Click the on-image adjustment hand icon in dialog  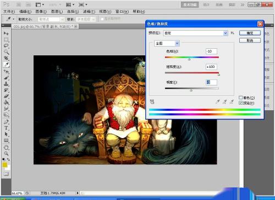point(152,102)
